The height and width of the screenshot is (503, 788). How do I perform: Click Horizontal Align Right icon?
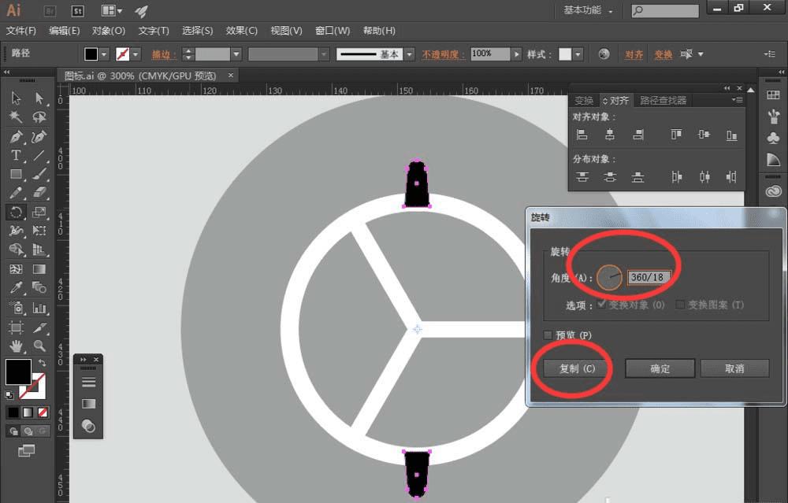637,135
